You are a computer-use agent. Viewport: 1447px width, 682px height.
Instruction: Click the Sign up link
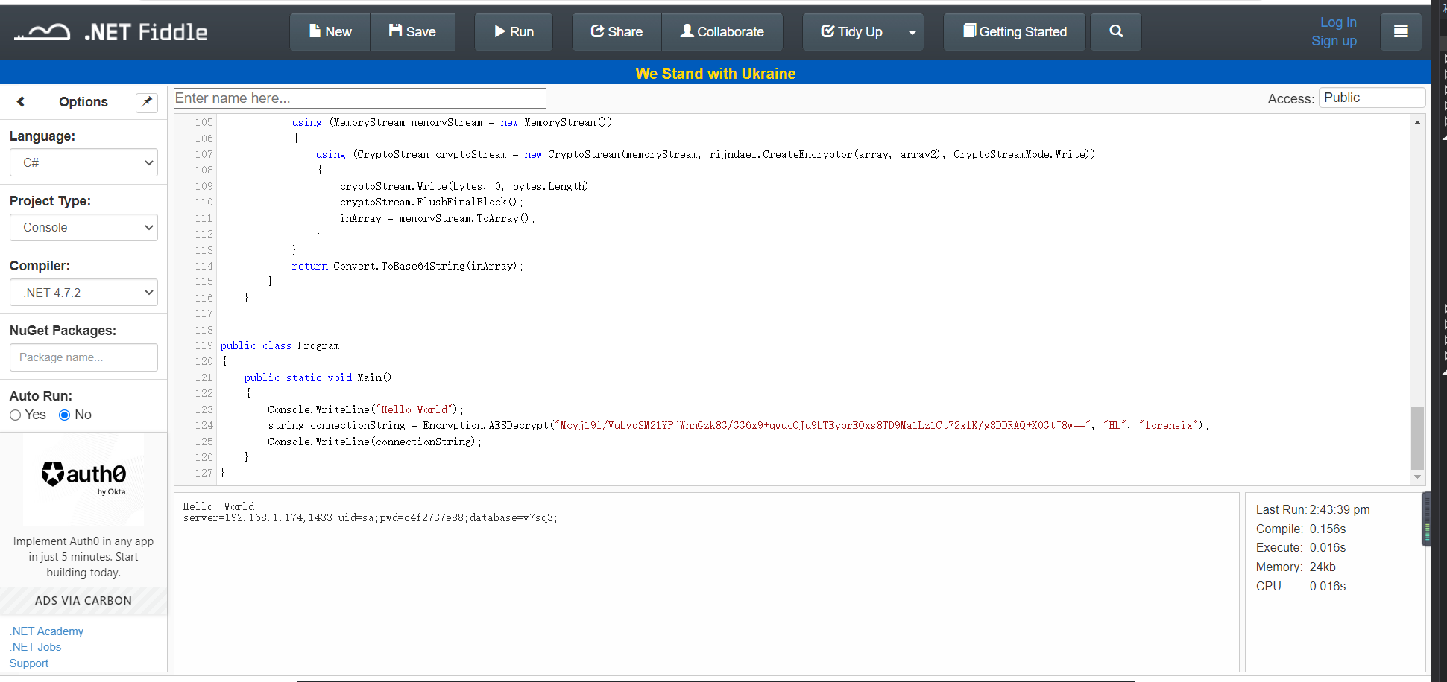click(x=1334, y=41)
